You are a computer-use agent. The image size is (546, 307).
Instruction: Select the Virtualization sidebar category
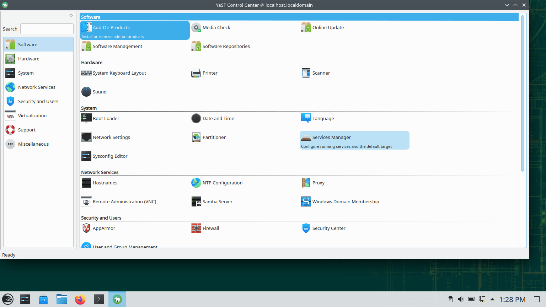point(38,115)
